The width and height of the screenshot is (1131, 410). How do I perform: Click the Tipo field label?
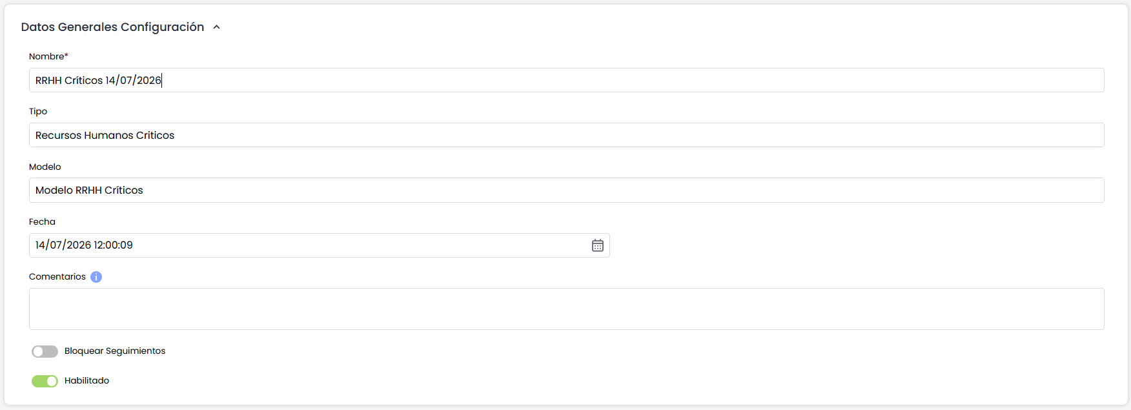pyautogui.click(x=38, y=111)
